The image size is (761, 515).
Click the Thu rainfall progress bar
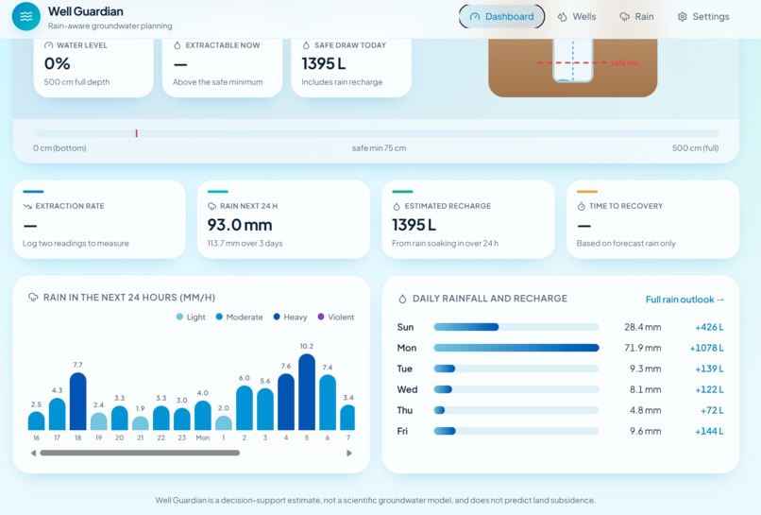coord(516,410)
